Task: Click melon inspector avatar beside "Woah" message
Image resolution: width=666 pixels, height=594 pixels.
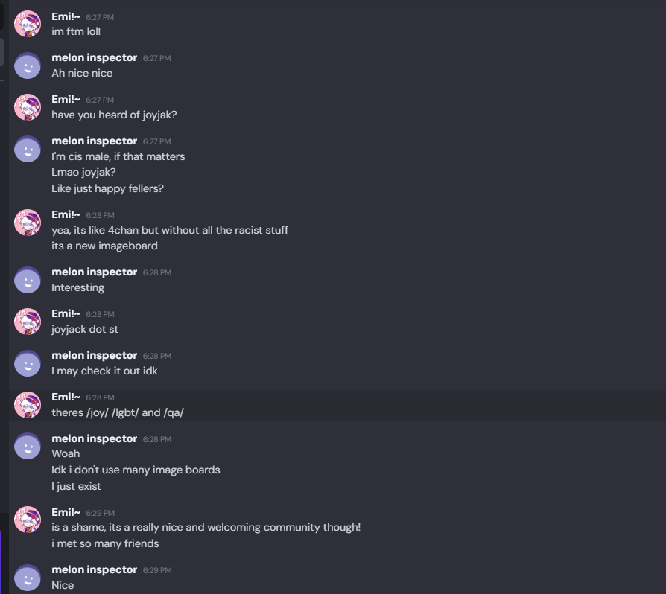Action: point(28,447)
